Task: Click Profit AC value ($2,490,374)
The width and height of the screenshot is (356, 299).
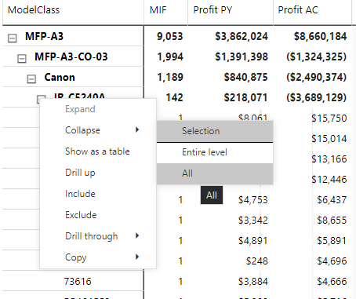Action: (317, 77)
